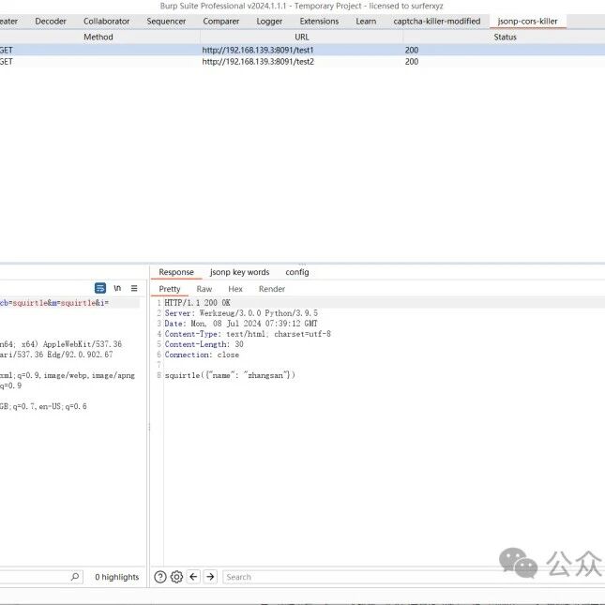Click the Server header line
Viewport: 605px width, 605px height.
tap(241, 313)
